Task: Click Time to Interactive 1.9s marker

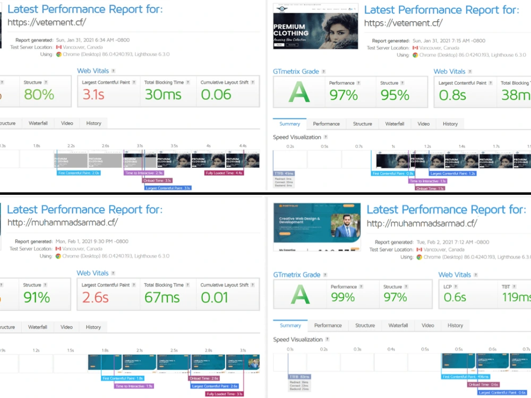Action: [134, 386]
